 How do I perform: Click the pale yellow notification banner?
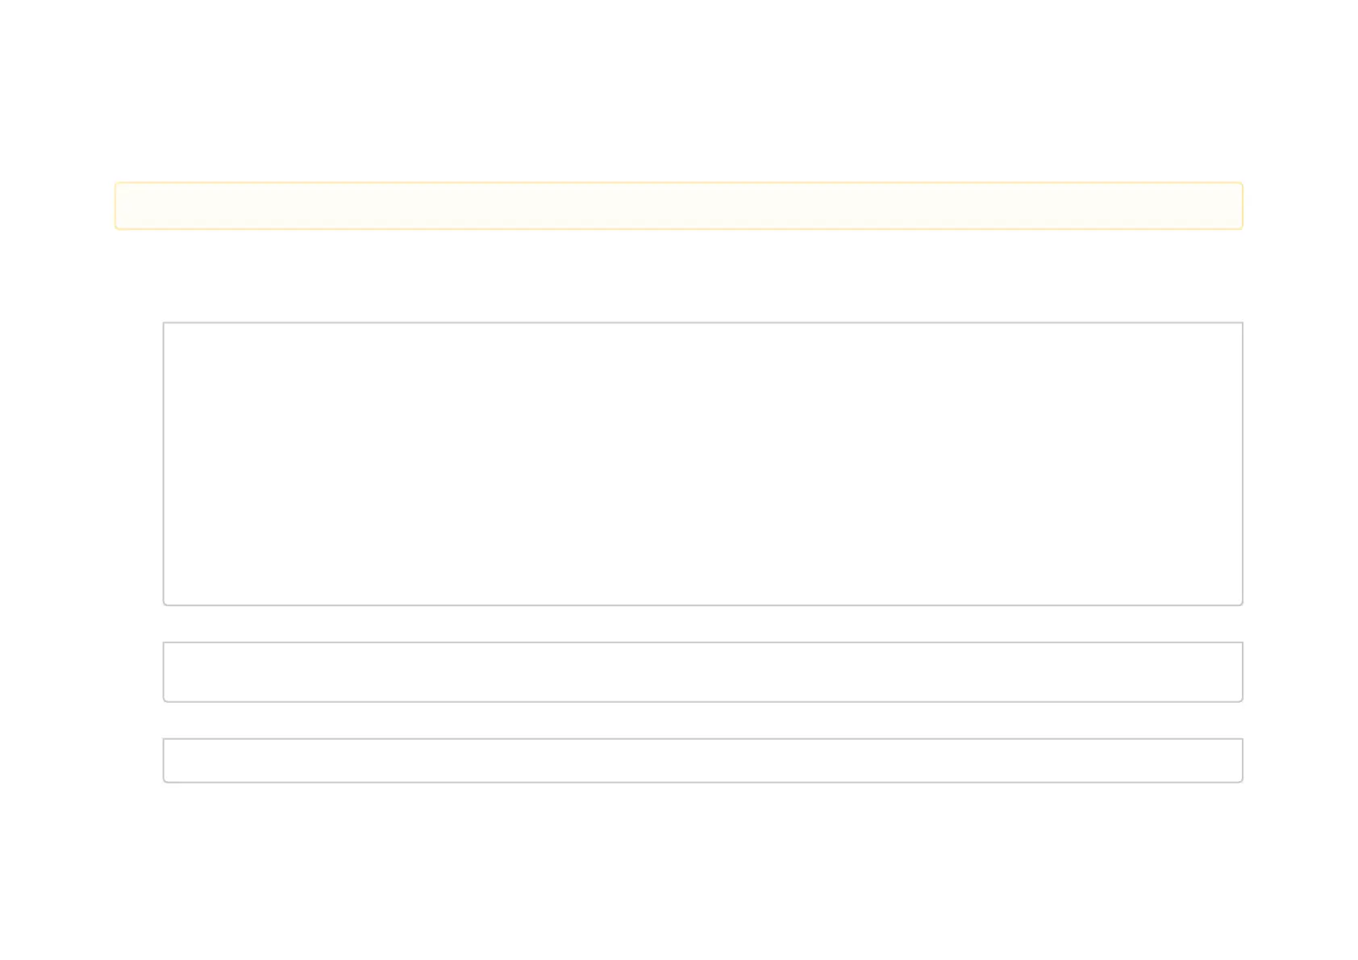(678, 206)
